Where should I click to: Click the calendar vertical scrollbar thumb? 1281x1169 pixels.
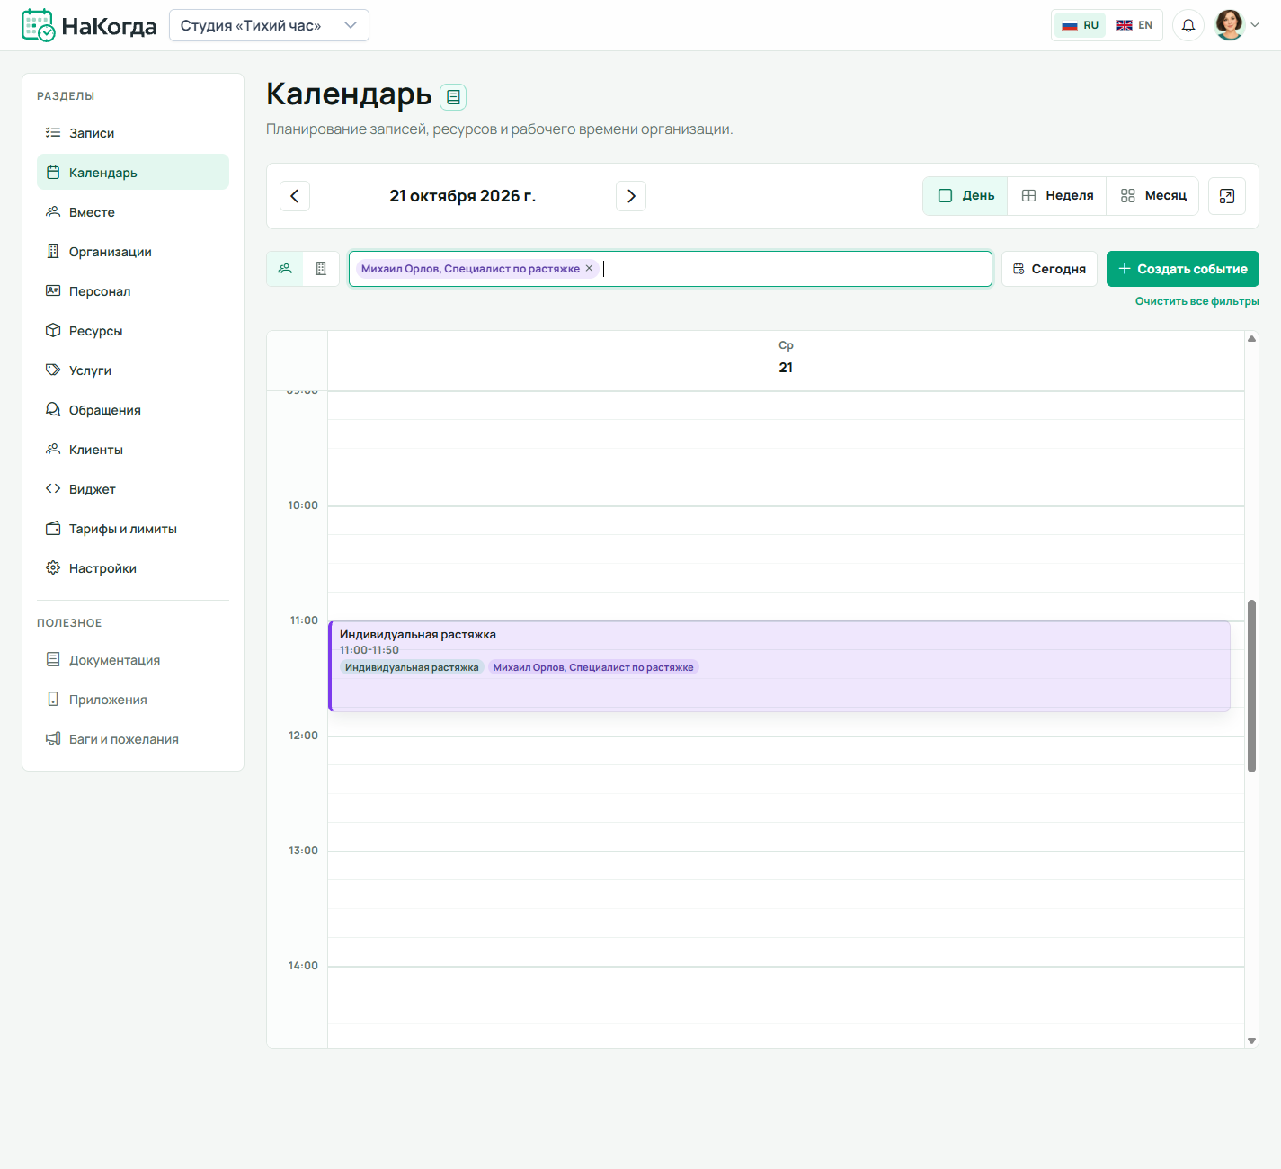tap(1251, 685)
